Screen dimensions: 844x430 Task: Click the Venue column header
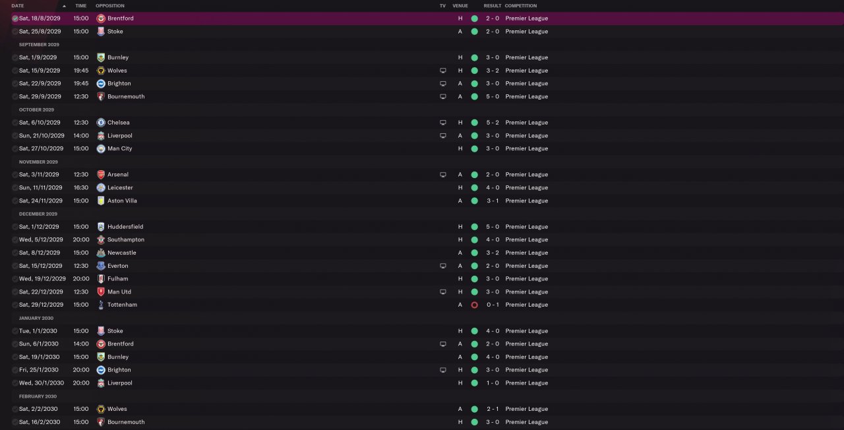460,6
